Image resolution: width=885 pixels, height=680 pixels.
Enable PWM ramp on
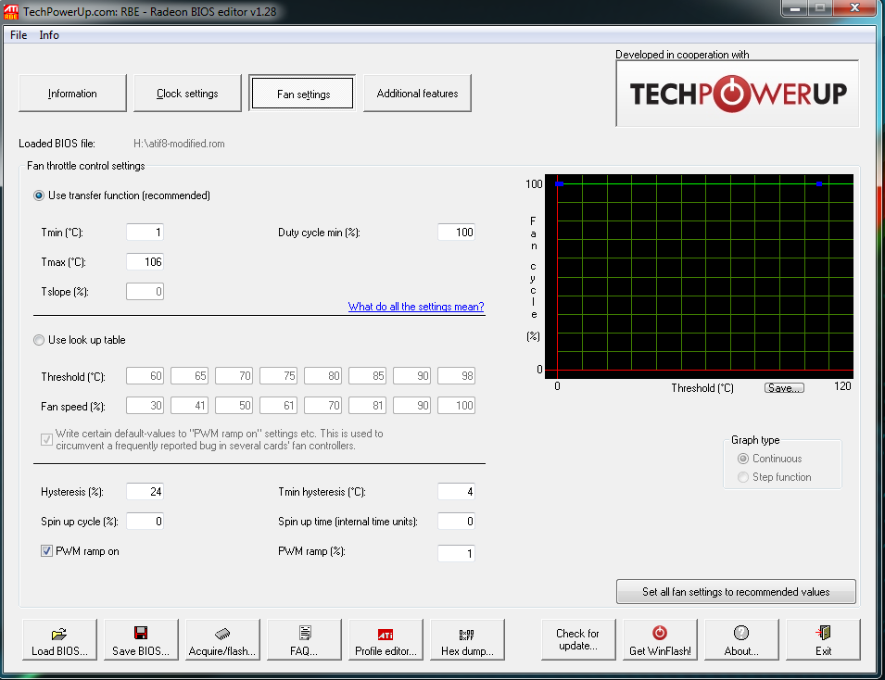coord(46,550)
